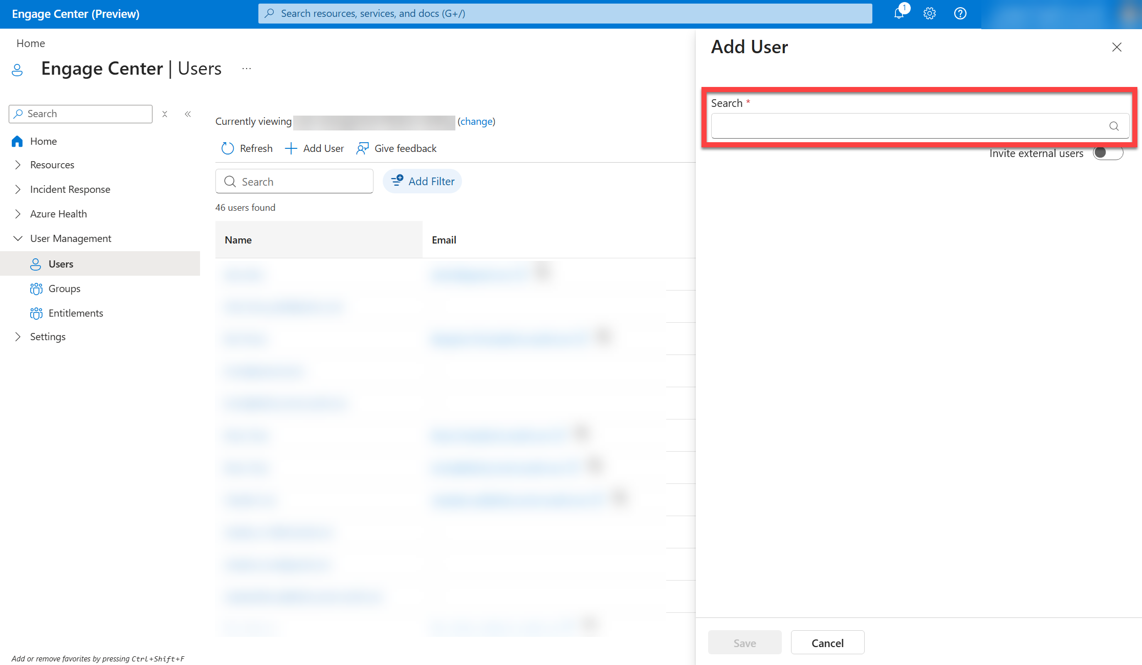Focus the users list Search box
Viewport: 1142px width, 665px height.
pyautogui.click(x=294, y=181)
